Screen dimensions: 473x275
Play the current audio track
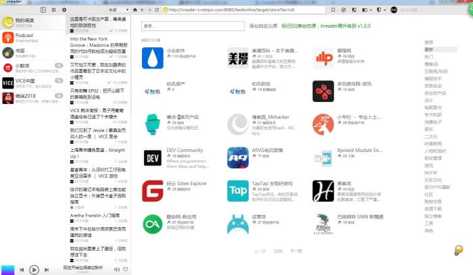point(34,270)
